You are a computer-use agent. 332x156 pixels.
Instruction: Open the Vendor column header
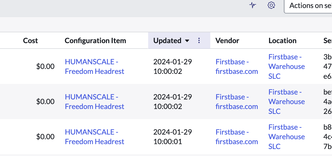[x=227, y=41]
